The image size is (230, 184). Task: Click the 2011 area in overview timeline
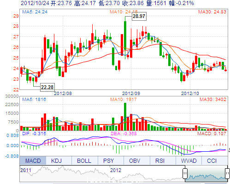tap(26, 170)
